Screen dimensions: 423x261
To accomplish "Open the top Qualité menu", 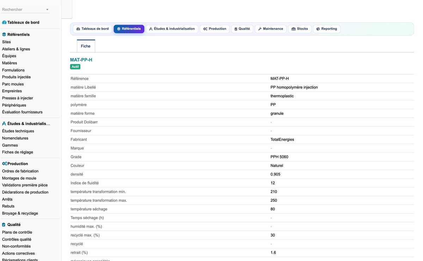I will (x=242, y=29).
